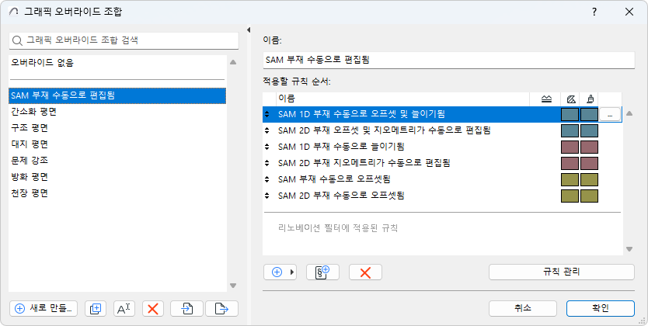
Task: Select the 간소화 평면 combination
Action: [x=118, y=112]
